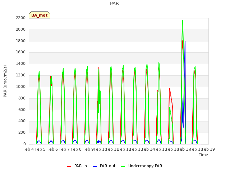This screenshot has height=173, width=230.
Task: Click the green Feb 17 peak near 2150
Action: click(x=183, y=21)
